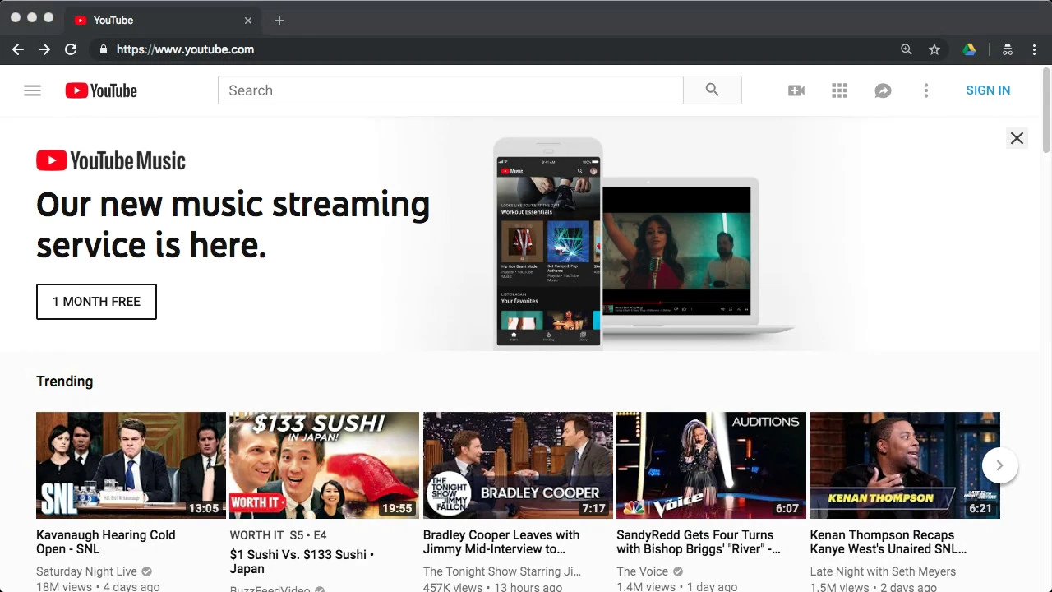Click SIGN IN link
The image size is (1052, 592).
(988, 90)
